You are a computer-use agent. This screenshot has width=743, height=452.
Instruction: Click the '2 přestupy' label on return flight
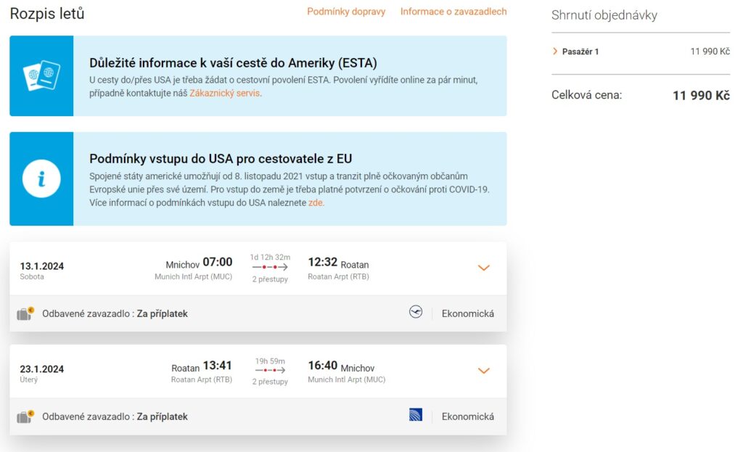(270, 382)
